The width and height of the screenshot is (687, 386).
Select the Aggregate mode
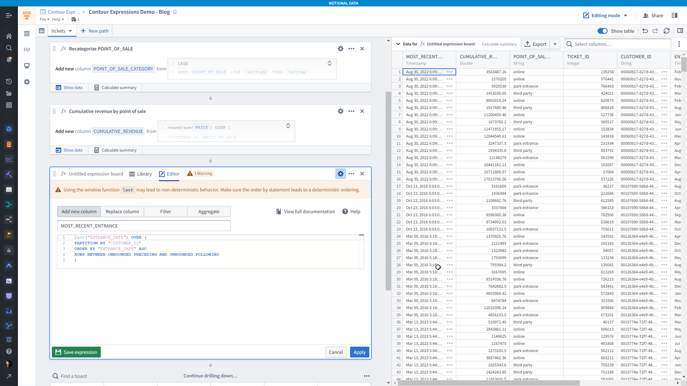pos(209,212)
